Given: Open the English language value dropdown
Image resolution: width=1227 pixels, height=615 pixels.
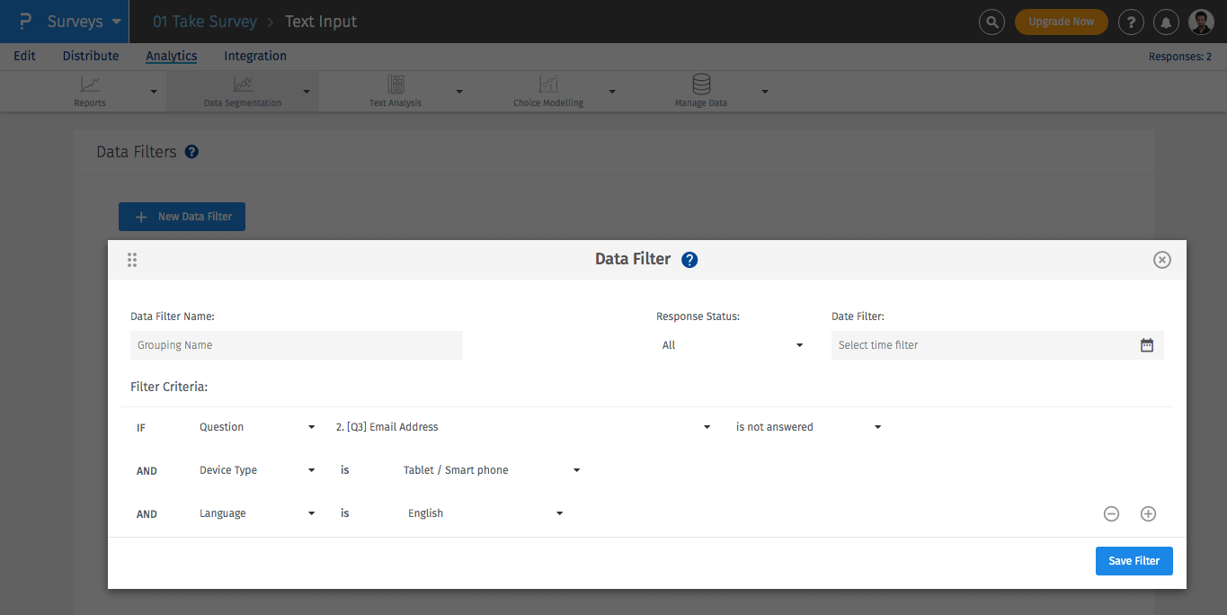Looking at the screenshot, I should click(485, 513).
